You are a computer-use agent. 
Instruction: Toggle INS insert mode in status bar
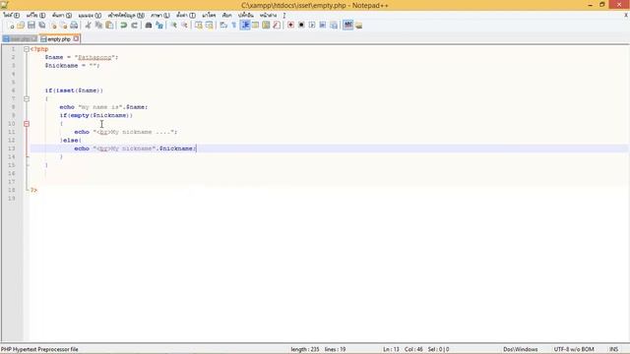tap(613, 349)
